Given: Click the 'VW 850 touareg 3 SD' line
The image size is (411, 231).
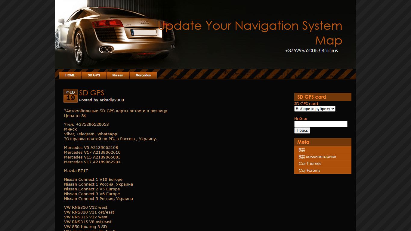Looking at the screenshot, I should [x=85, y=227].
